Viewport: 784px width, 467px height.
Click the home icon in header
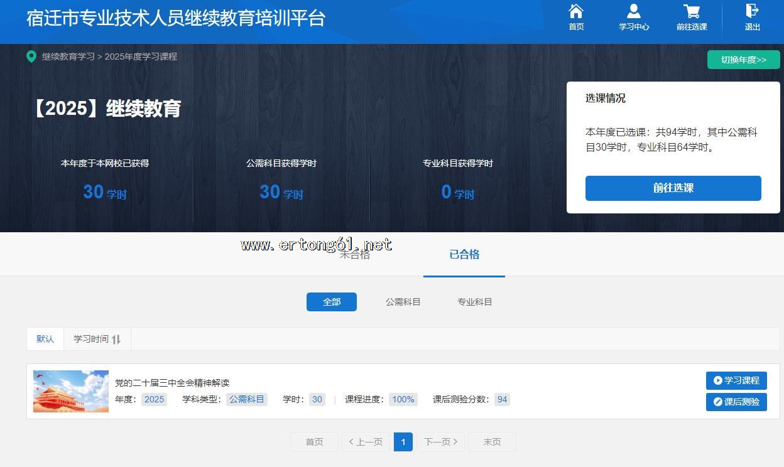point(576,11)
